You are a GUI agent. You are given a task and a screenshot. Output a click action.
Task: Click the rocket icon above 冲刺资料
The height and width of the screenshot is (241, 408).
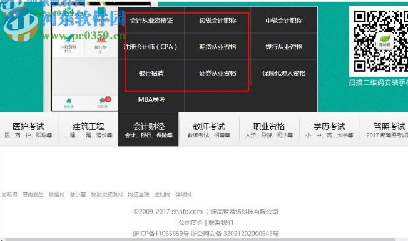coord(69,39)
